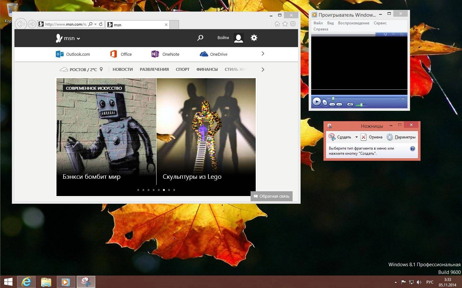Open the OneDrive link

pyautogui.click(x=213, y=54)
